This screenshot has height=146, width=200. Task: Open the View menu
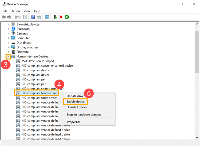[27, 11]
